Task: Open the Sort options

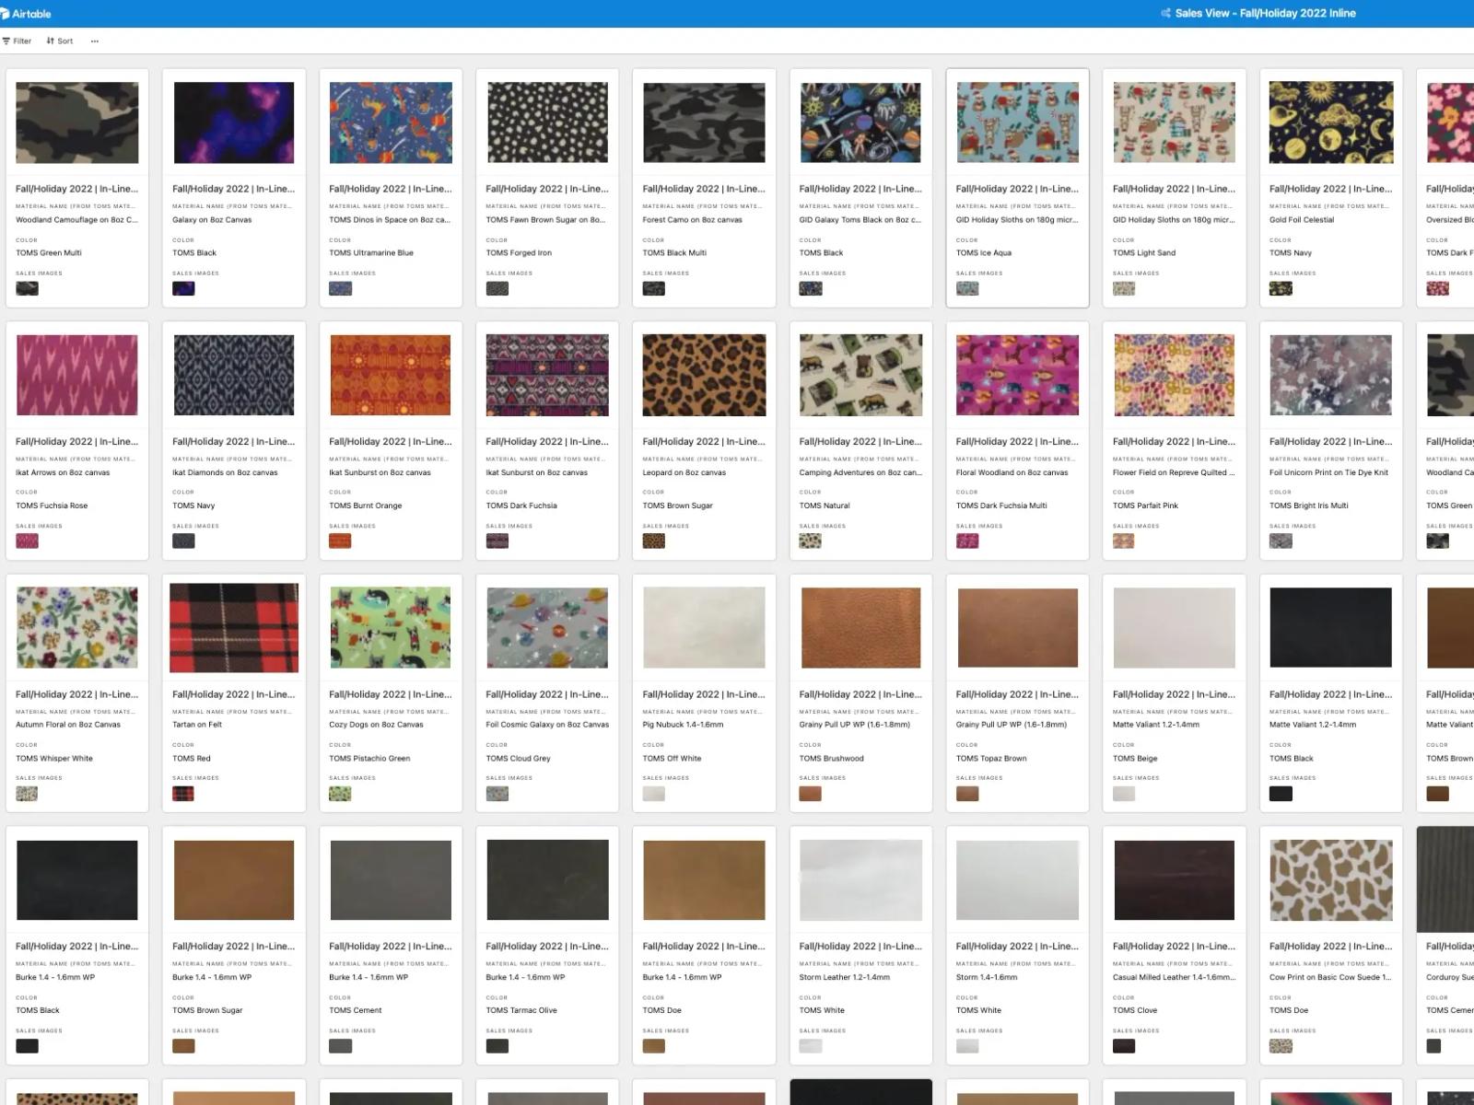Action: [60, 41]
